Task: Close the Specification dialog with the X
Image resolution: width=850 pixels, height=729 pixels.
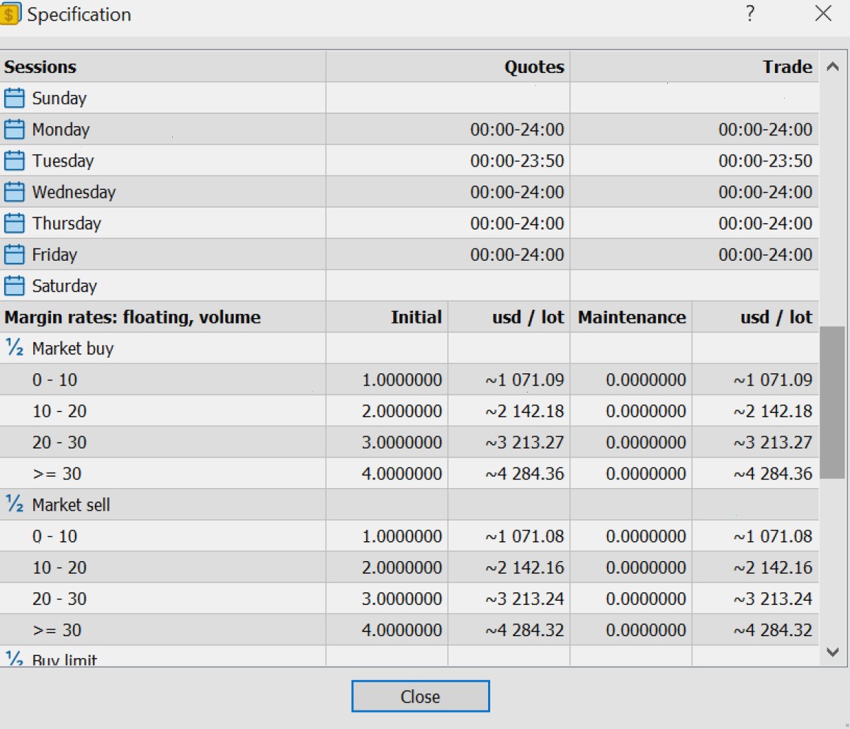Action: [823, 13]
